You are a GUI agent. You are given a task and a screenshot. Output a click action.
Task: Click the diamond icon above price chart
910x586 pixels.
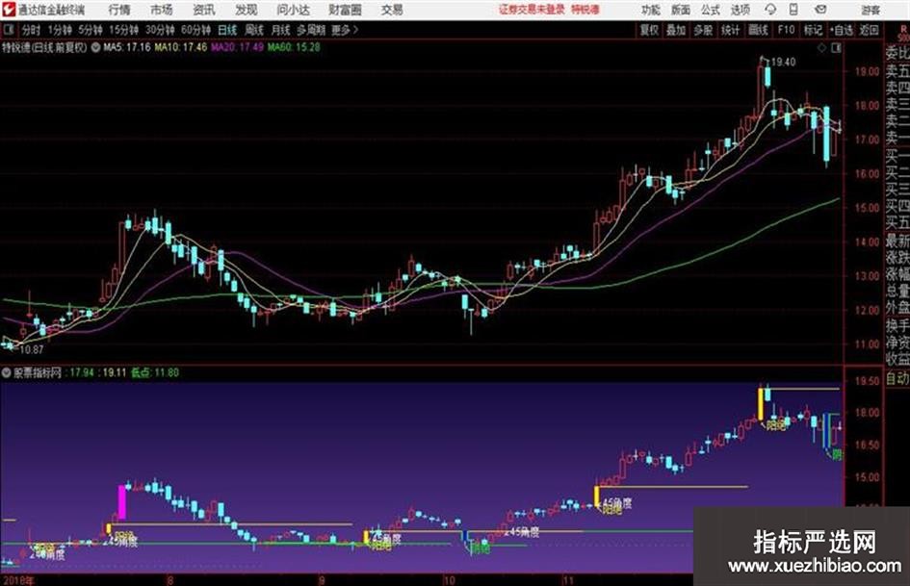point(821,48)
